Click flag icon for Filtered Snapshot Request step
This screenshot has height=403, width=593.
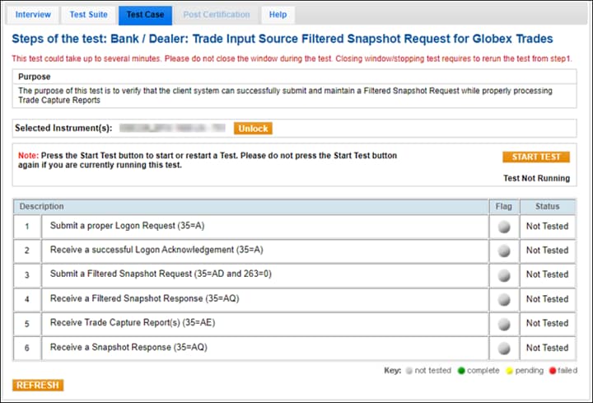click(503, 274)
